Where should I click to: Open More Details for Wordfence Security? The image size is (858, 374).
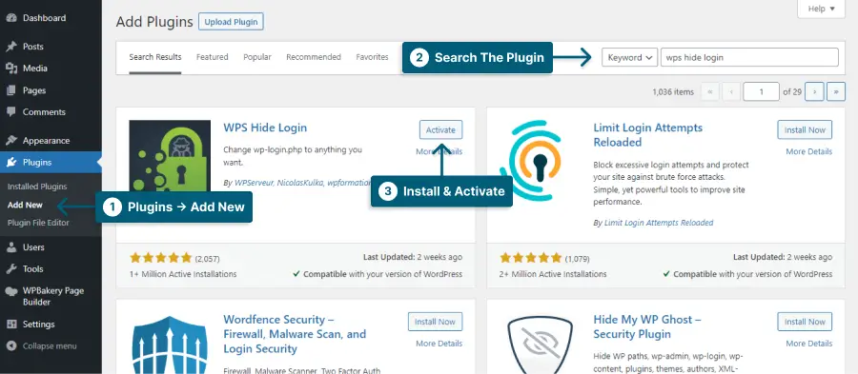[439, 344]
